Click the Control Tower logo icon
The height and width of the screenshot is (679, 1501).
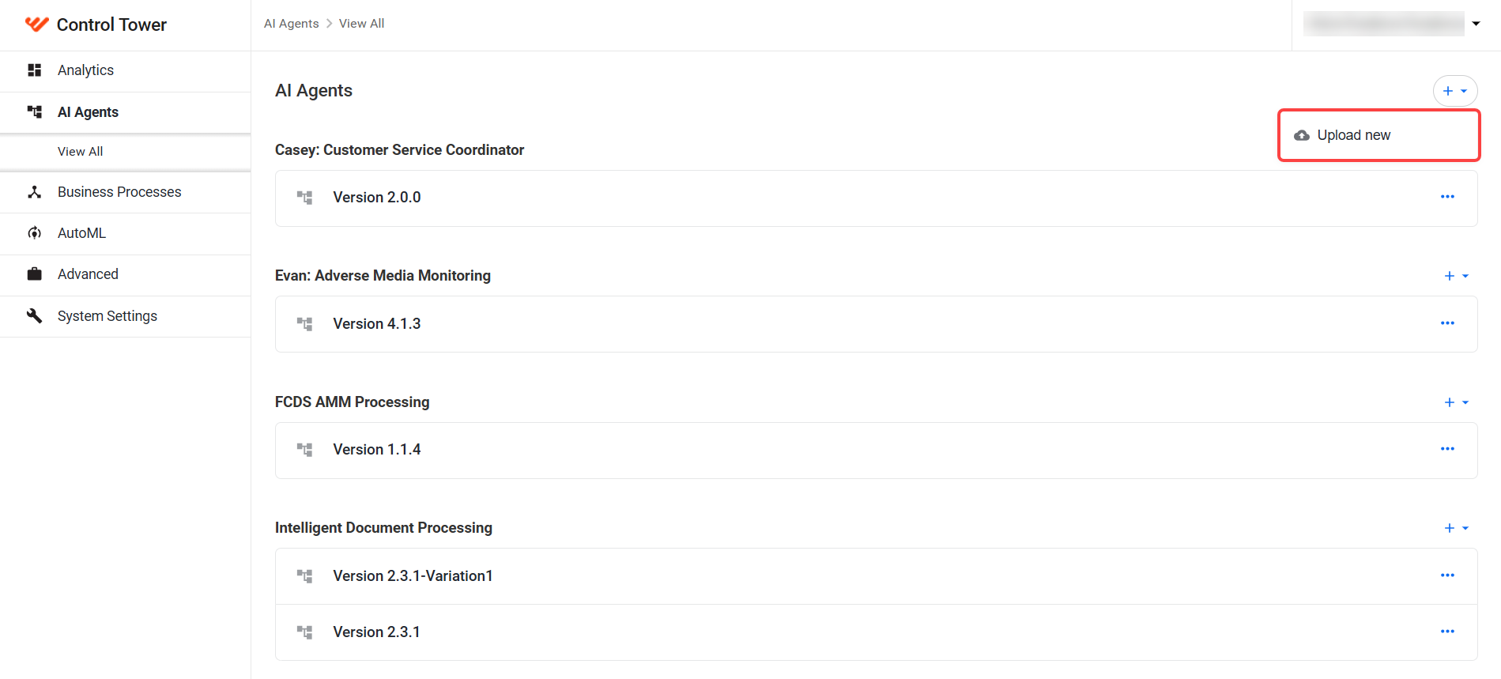coord(36,24)
